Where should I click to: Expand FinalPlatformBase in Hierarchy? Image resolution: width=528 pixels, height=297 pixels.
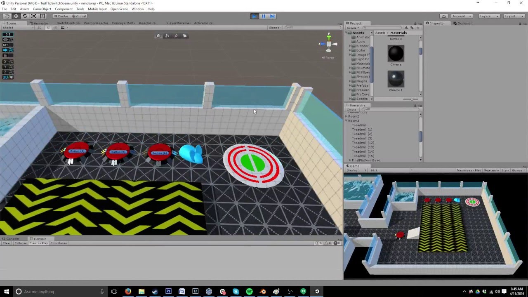click(x=350, y=160)
